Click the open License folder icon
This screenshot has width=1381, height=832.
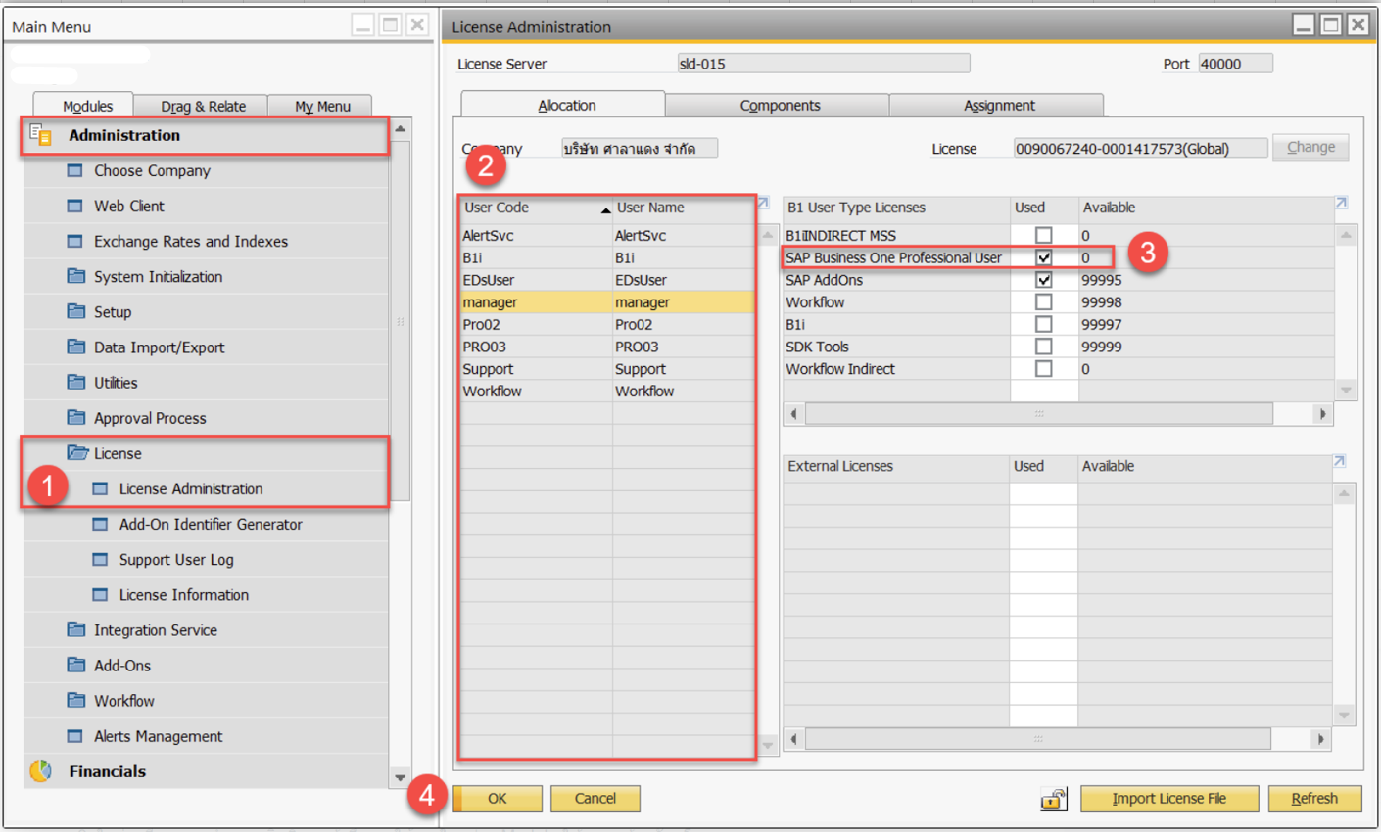click(x=76, y=452)
